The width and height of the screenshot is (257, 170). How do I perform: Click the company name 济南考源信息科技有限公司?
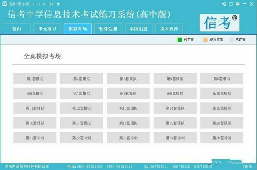tap(27, 167)
